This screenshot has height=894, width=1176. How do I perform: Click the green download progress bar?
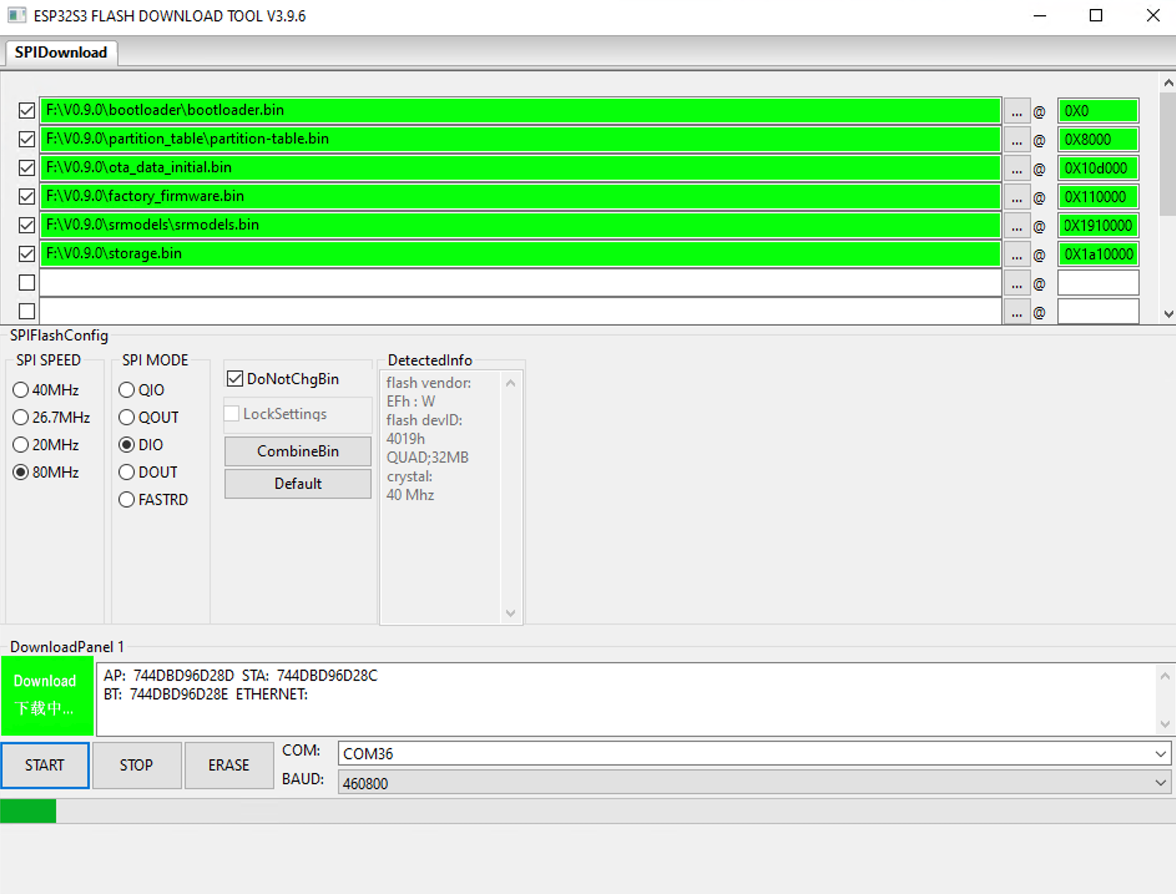tap(588, 812)
